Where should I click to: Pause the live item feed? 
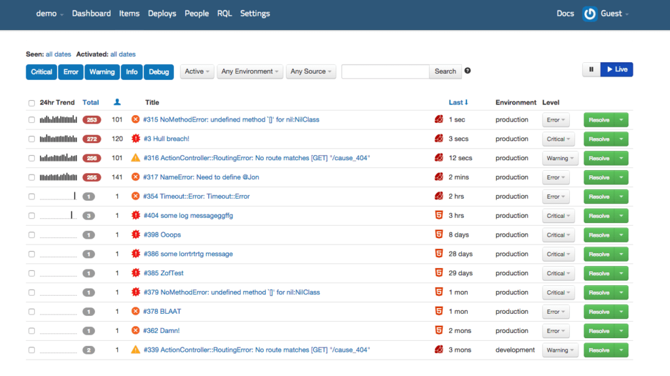coord(591,69)
